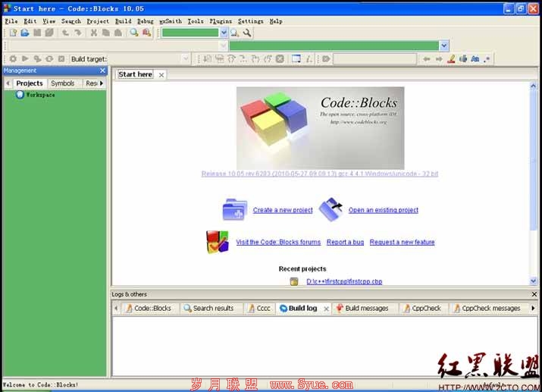The height and width of the screenshot is (392, 542).
Task: Switch to the Projects tab
Action: (x=30, y=83)
